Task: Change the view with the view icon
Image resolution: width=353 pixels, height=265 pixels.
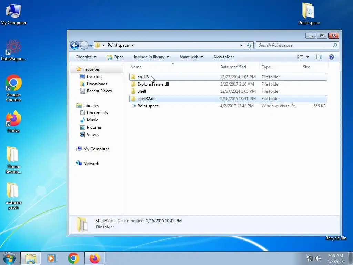Action: pyautogui.click(x=300, y=57)
